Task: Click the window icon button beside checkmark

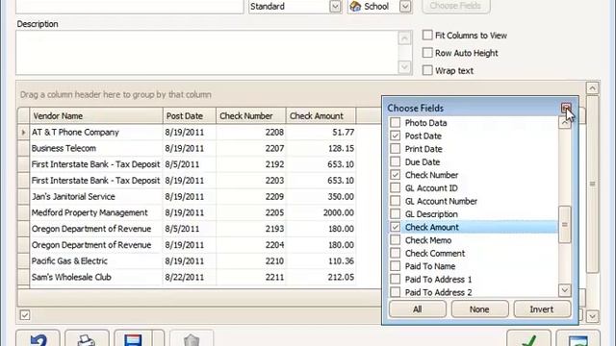Action: [x=577, y=339]
